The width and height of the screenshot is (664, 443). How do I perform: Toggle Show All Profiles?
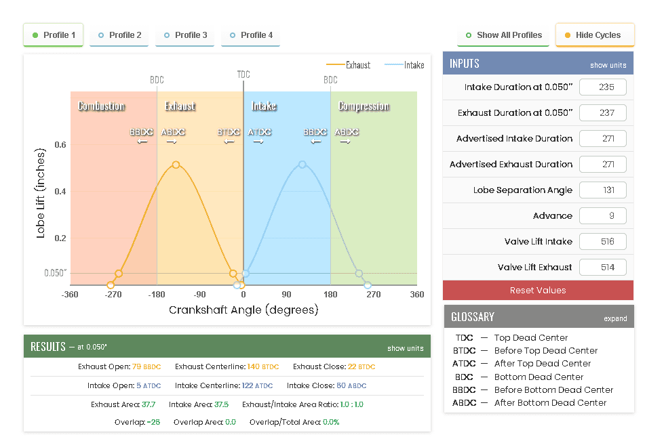tap(503, 35)
